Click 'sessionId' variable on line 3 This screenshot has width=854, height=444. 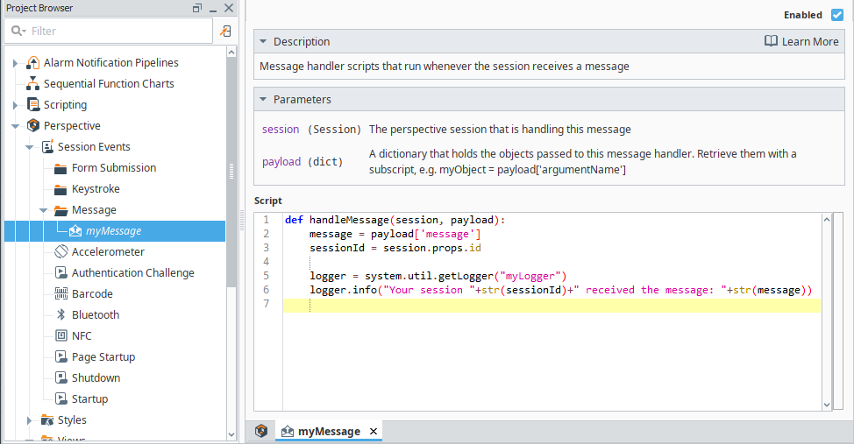pos(338,248)
